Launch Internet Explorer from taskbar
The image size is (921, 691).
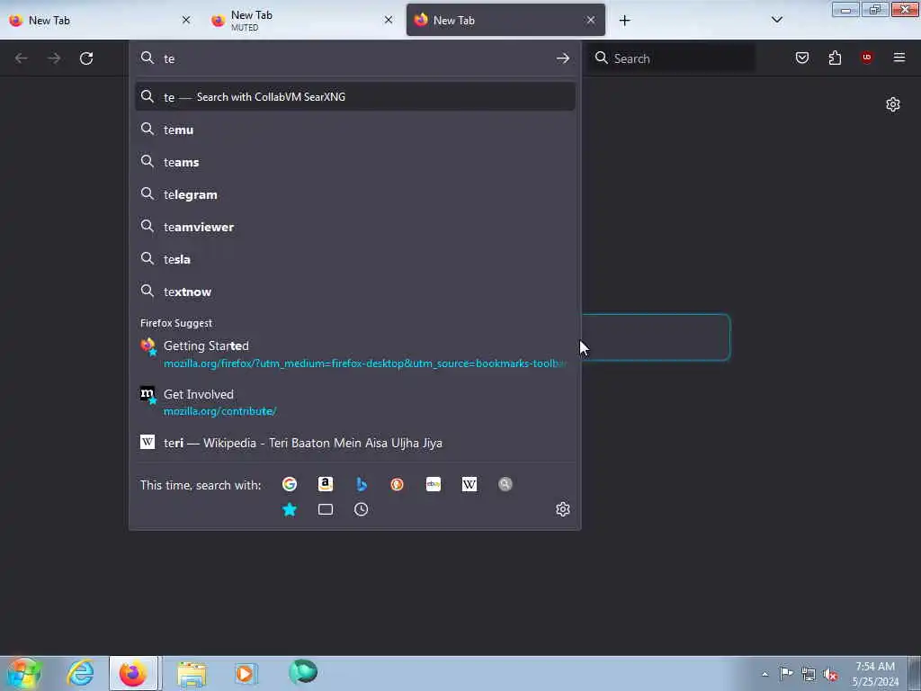(x=80, y=673)
